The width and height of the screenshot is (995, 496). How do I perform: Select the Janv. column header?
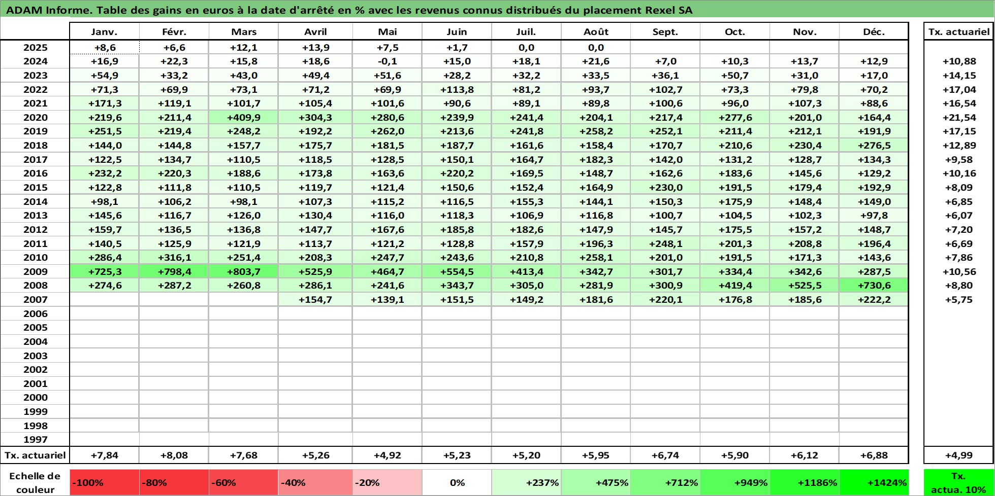coord(104,31)
